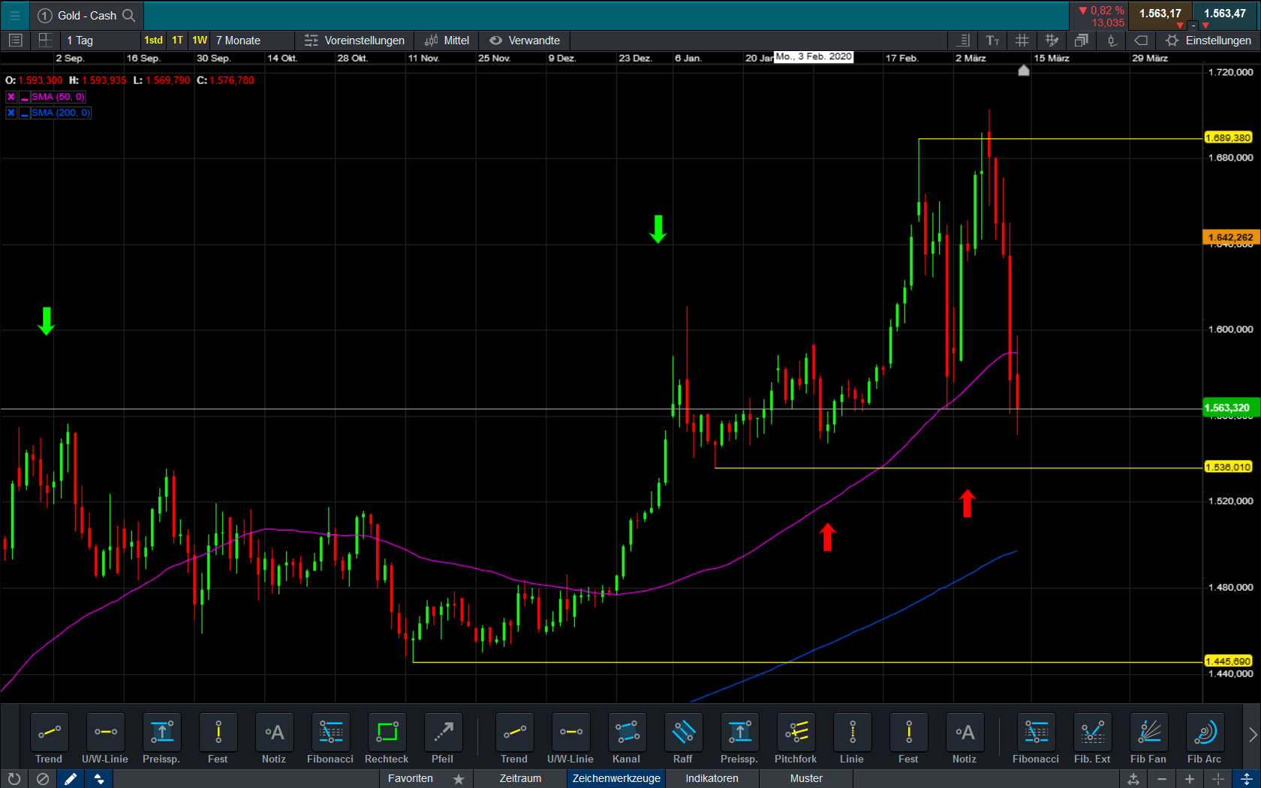This screenshot has height=788, width=1261.
Task: Expand the Voreinstellungen presets menu
Action: click(x=354, y=41)
